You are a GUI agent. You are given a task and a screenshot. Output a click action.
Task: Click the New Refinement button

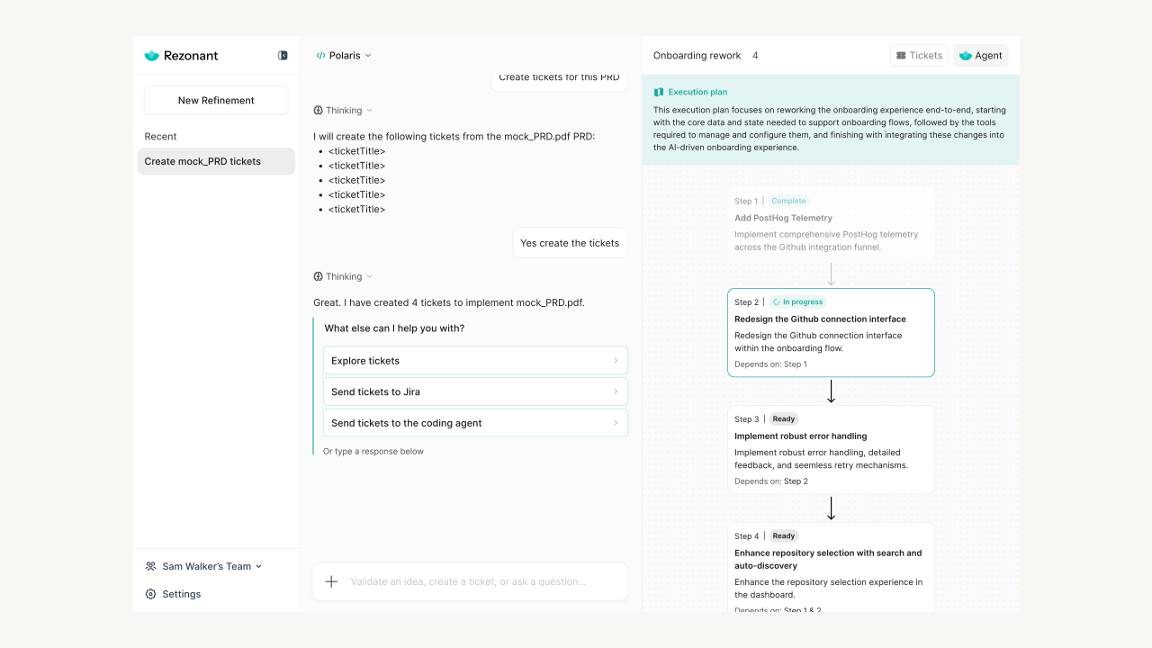[216, 100]
